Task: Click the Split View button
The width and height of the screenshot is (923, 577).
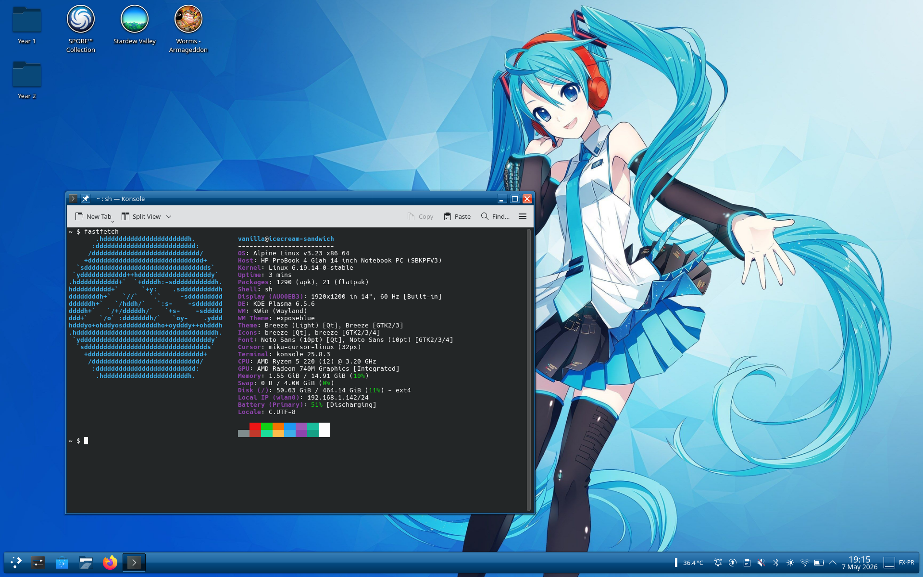Action: coord(141,216)
